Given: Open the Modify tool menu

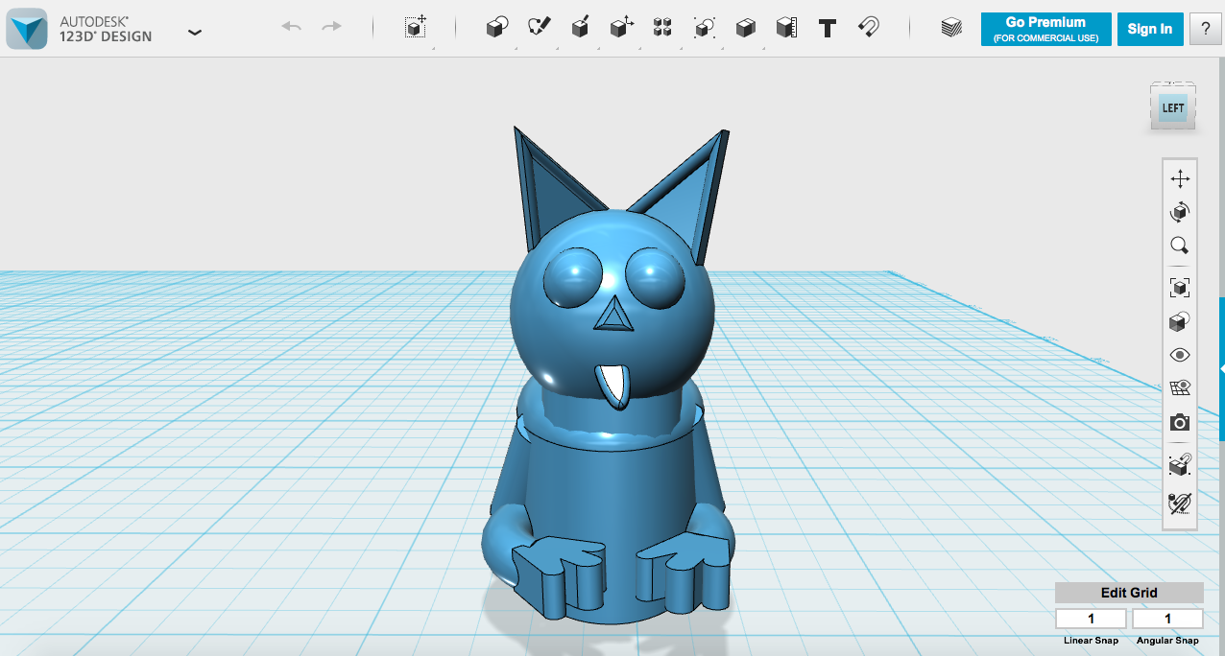Looking at the screenshot, I should (x=622, y=27).
